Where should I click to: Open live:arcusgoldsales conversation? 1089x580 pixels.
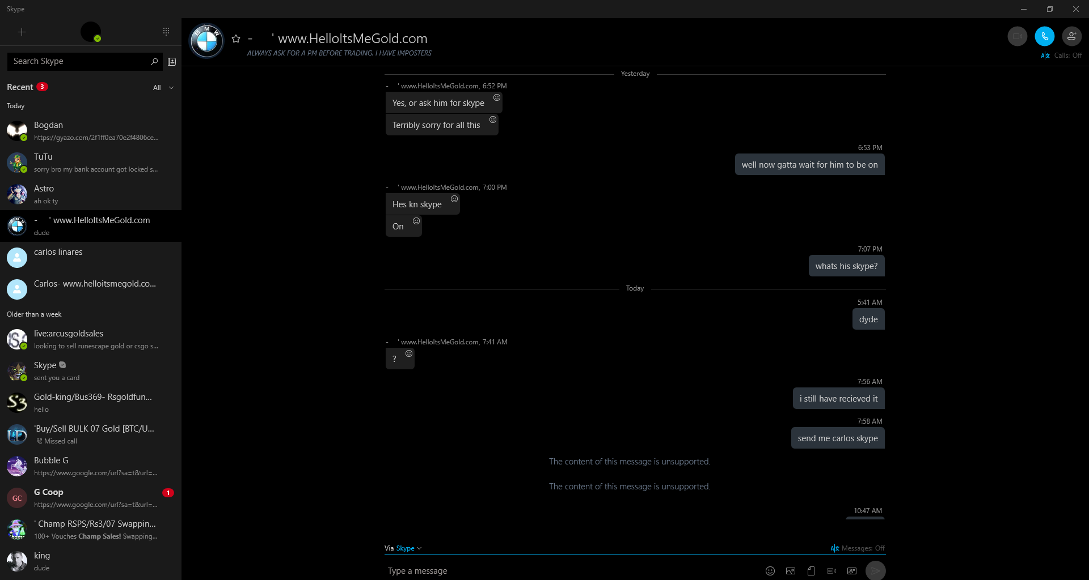pyautogui.click(x=91, y=339)
